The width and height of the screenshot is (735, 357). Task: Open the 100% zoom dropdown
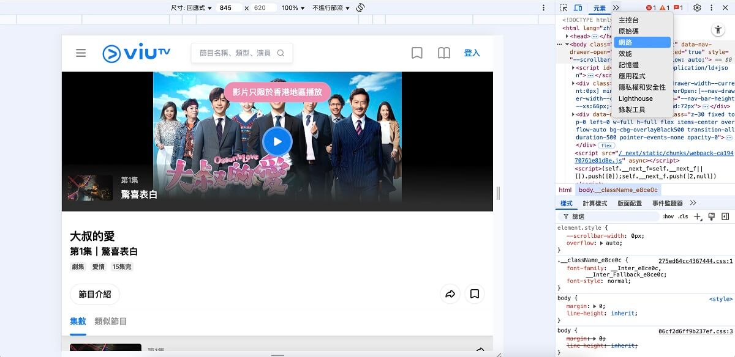point(293,8)
